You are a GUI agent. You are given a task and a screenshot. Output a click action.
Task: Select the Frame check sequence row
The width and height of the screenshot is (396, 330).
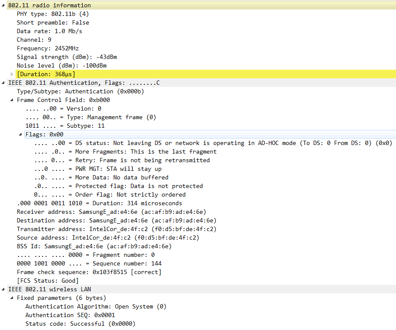coord(89,272)
